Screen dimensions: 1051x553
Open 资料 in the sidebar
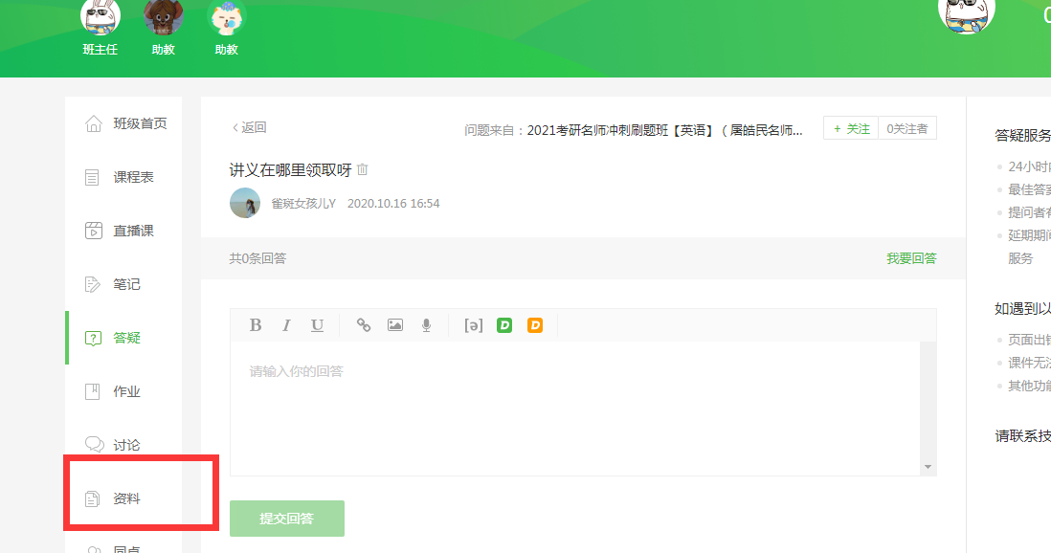point(126,498)
